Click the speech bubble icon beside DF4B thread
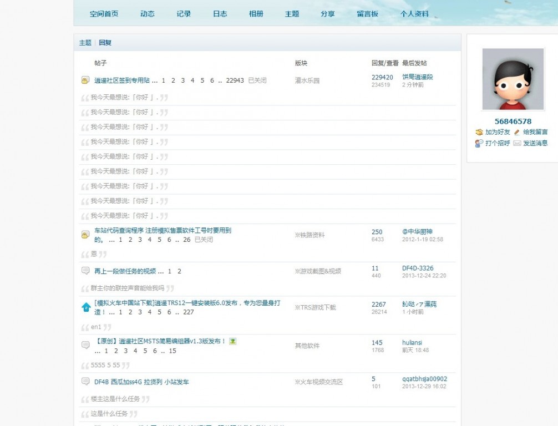Screen dimensions: 558x426 (85, 381)
